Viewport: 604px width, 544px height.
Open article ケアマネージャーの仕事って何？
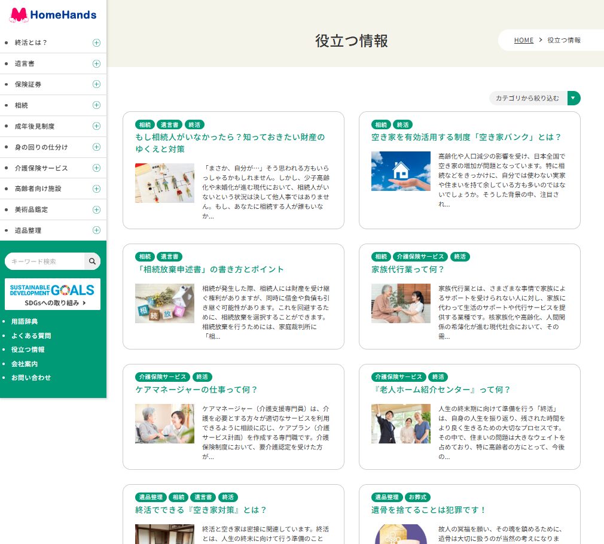point(196,390)
